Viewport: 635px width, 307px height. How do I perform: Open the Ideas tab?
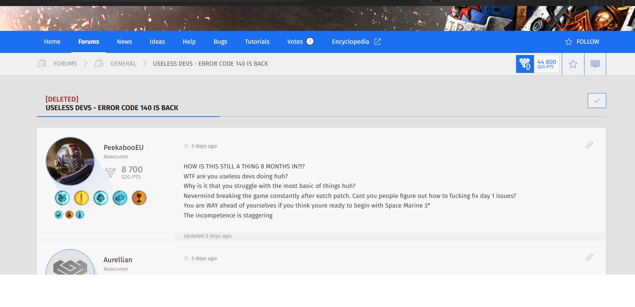coord(157,42)
